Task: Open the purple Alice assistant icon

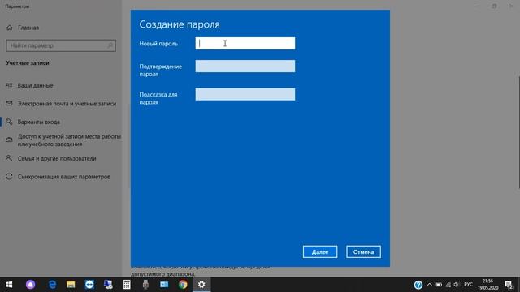Action: click(31, 285)
